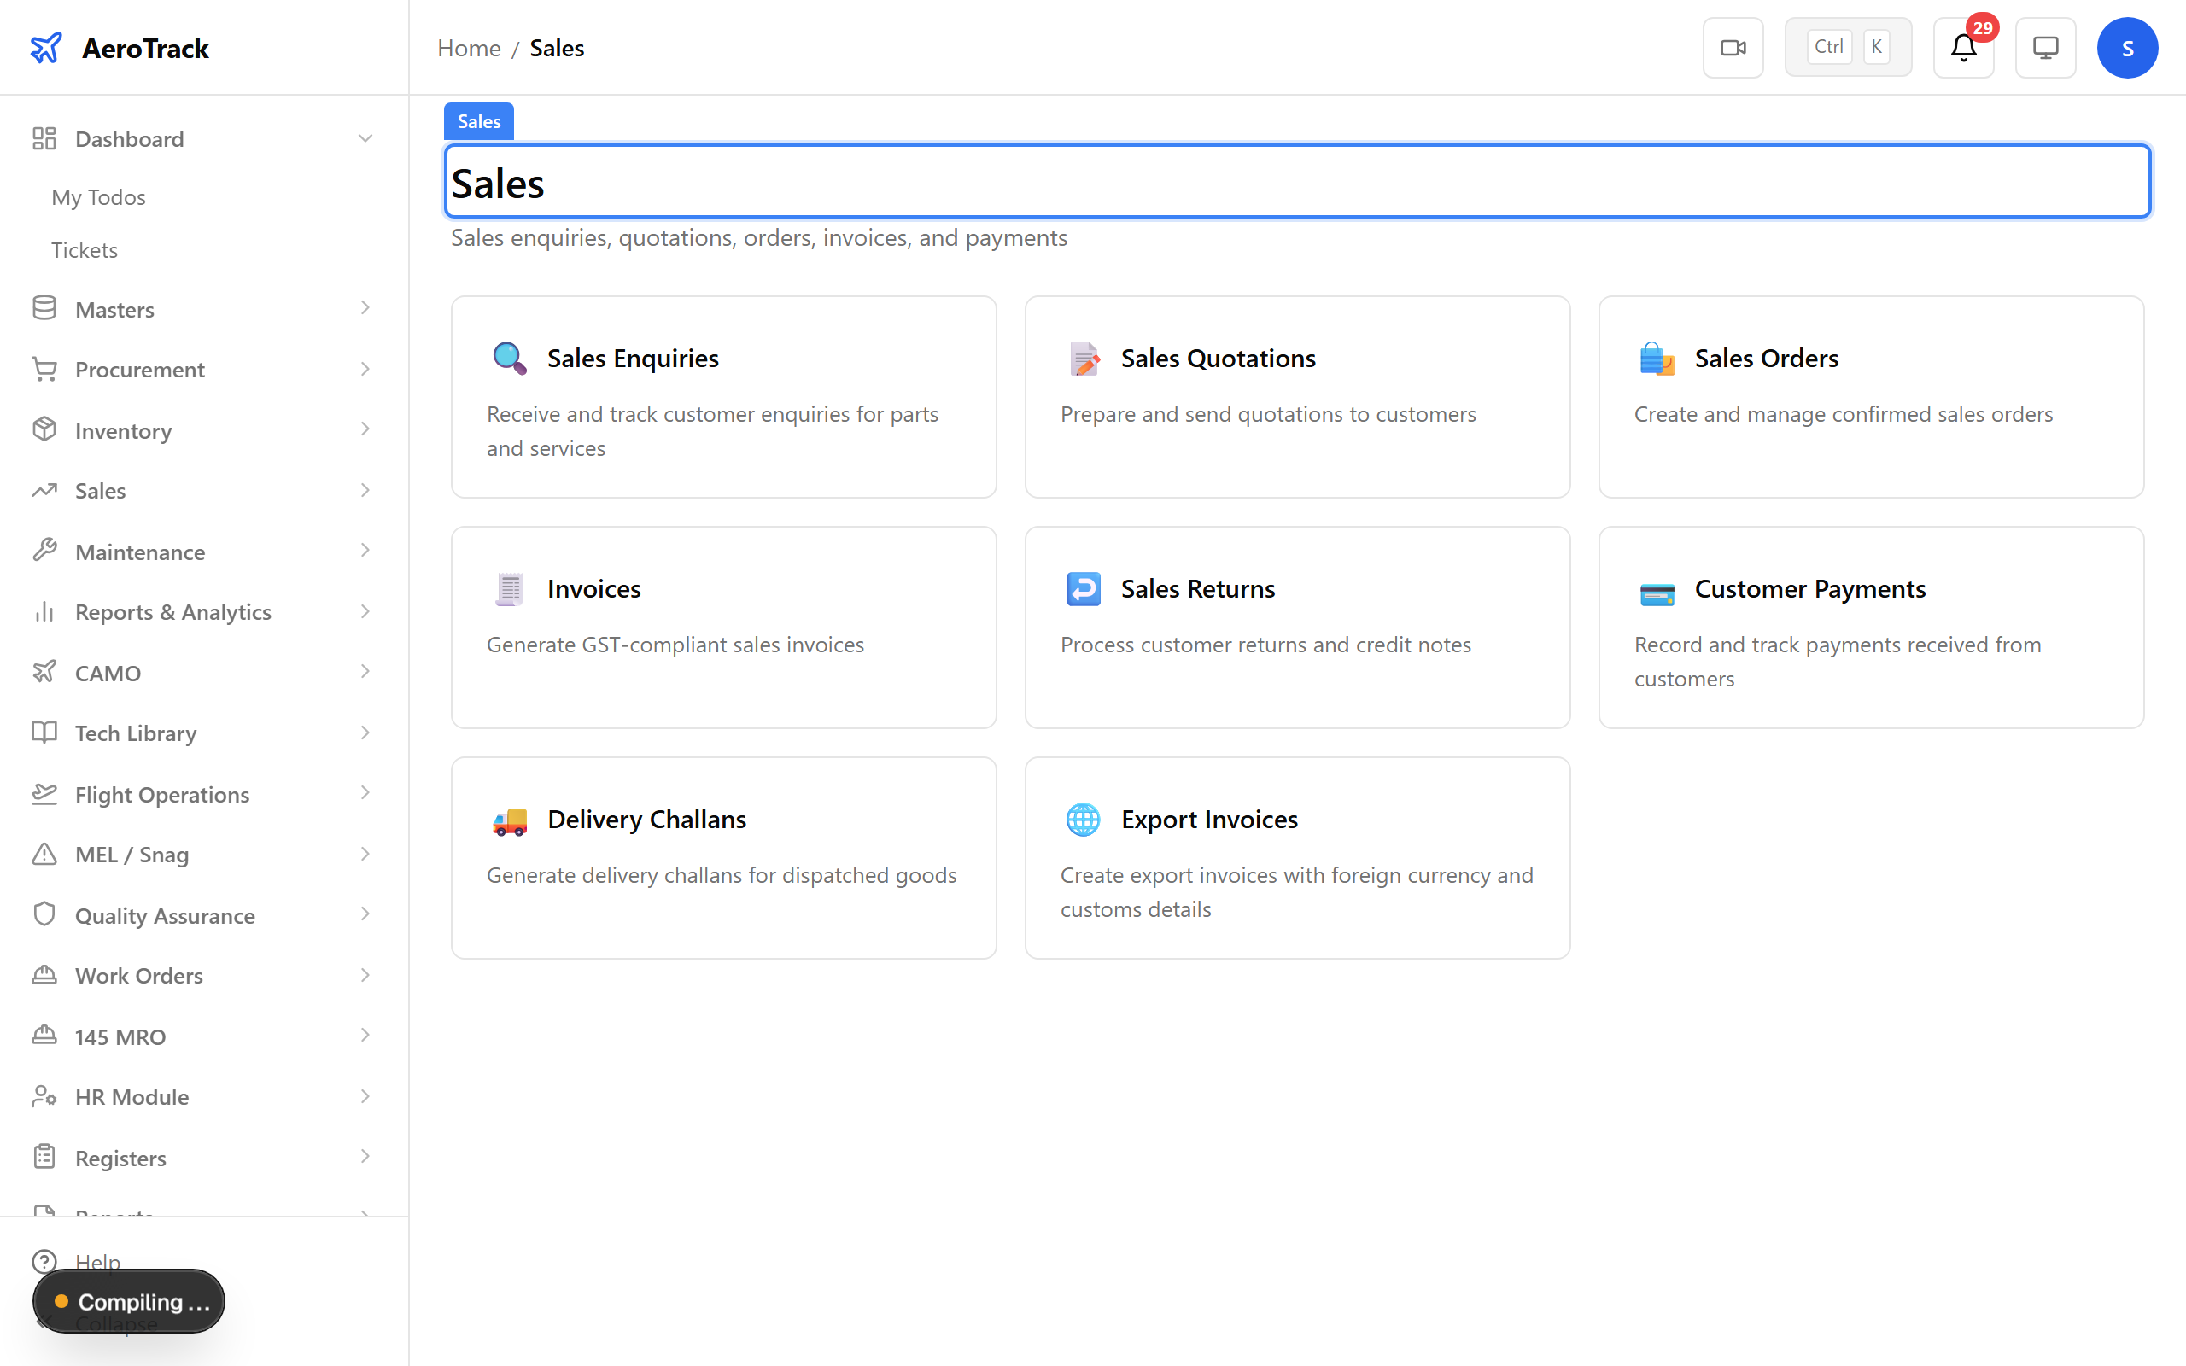Image resolution: width=2186 pixels, height=1366 pixels.
Task: Open the video meeting icon in header
Action: click(1733, 47)
